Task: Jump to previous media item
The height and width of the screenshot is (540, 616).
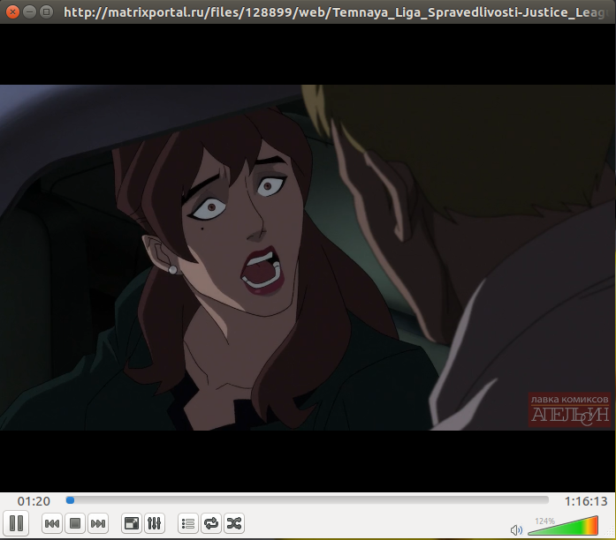Action: [52, 523]
